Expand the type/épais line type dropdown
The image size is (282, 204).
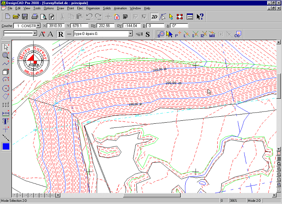pyautogui.click(x=130, y=34)
